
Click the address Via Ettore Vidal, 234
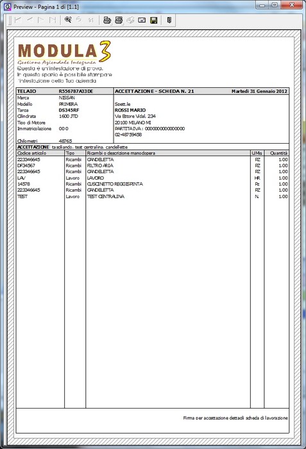coord(135,116)
